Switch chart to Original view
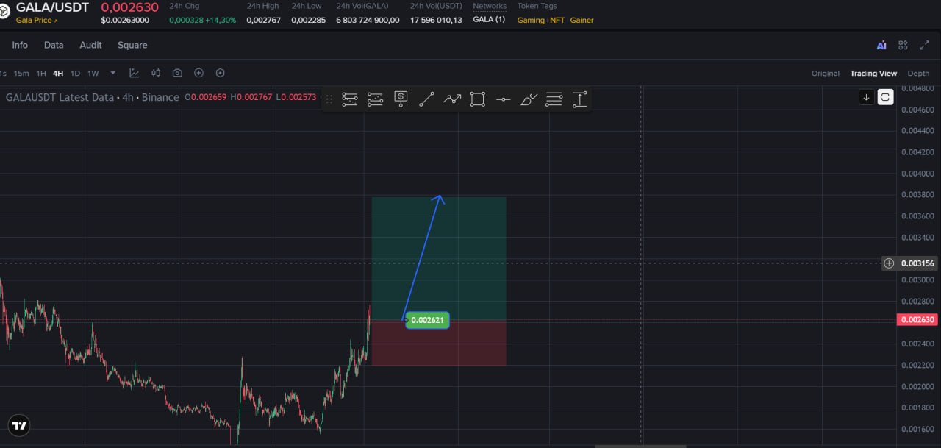 [x=826, y=73]
